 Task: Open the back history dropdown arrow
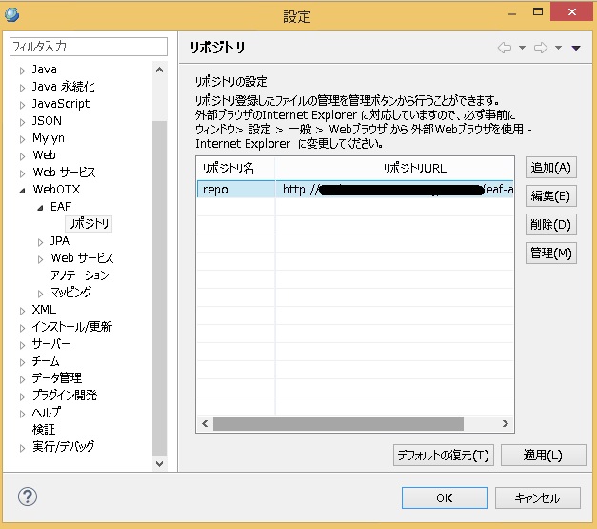(x=522, y=48)
